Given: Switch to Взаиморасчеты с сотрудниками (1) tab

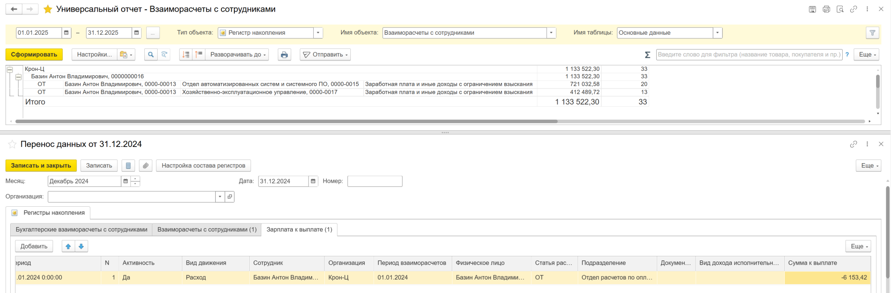Looking at the screenshot, I should [x=207, y=229].
